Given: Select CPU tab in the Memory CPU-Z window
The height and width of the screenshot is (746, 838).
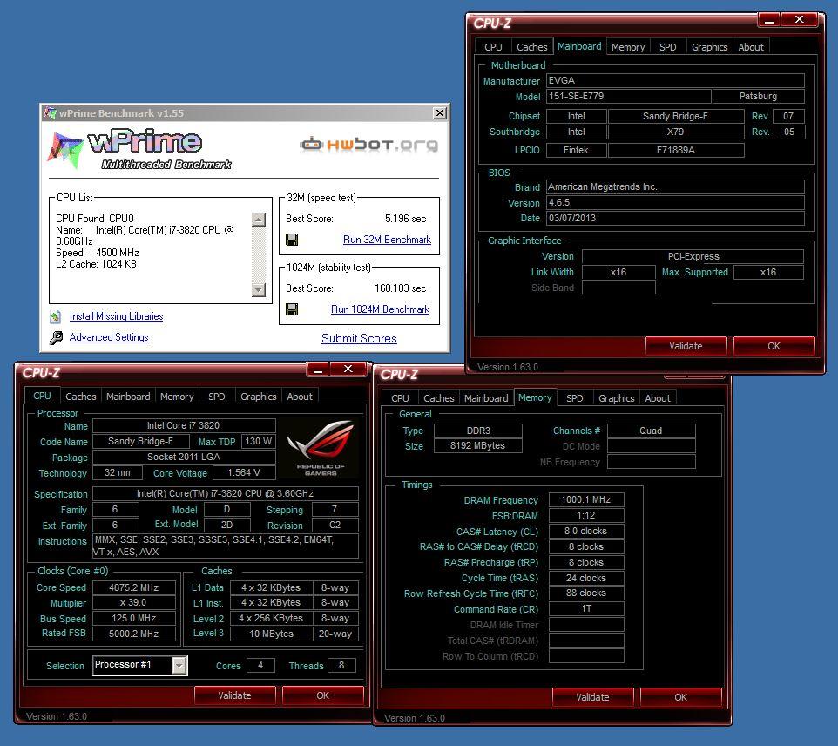Looking at the screenshot, I should [400, 398].
